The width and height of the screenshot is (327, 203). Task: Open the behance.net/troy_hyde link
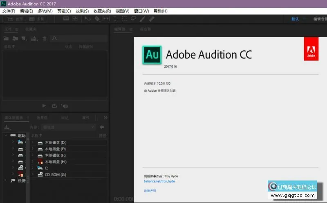coord(159,181)
